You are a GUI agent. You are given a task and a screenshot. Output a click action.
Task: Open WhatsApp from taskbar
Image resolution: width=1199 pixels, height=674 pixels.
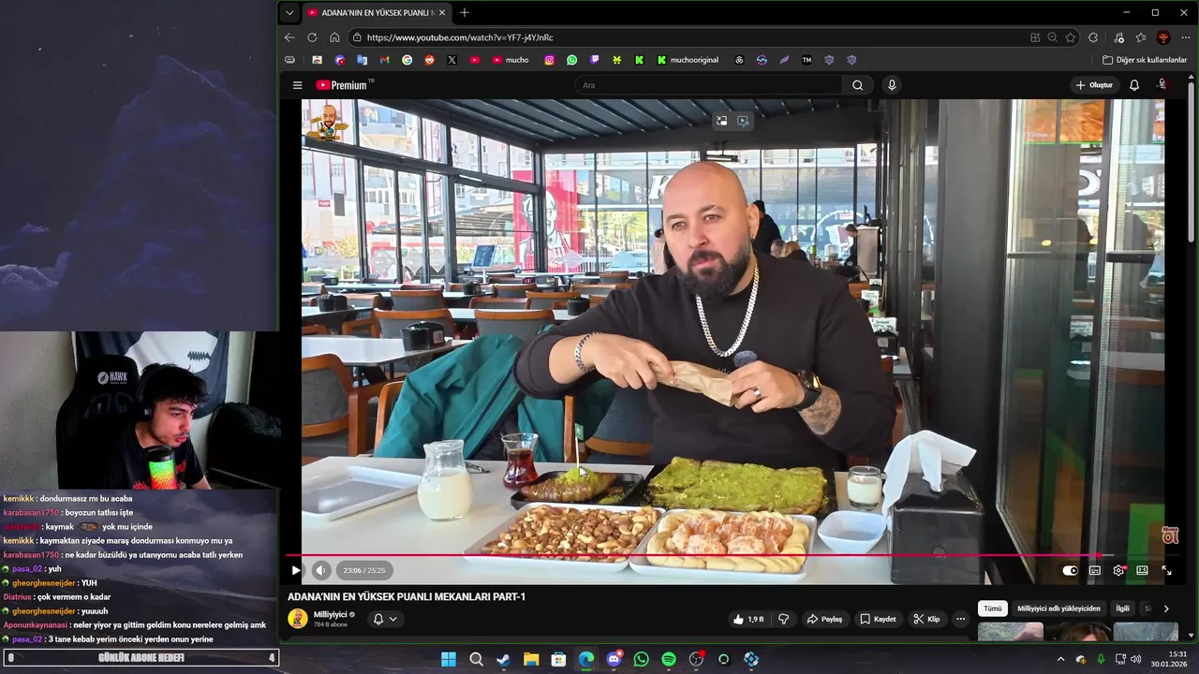tap(641, 659)
